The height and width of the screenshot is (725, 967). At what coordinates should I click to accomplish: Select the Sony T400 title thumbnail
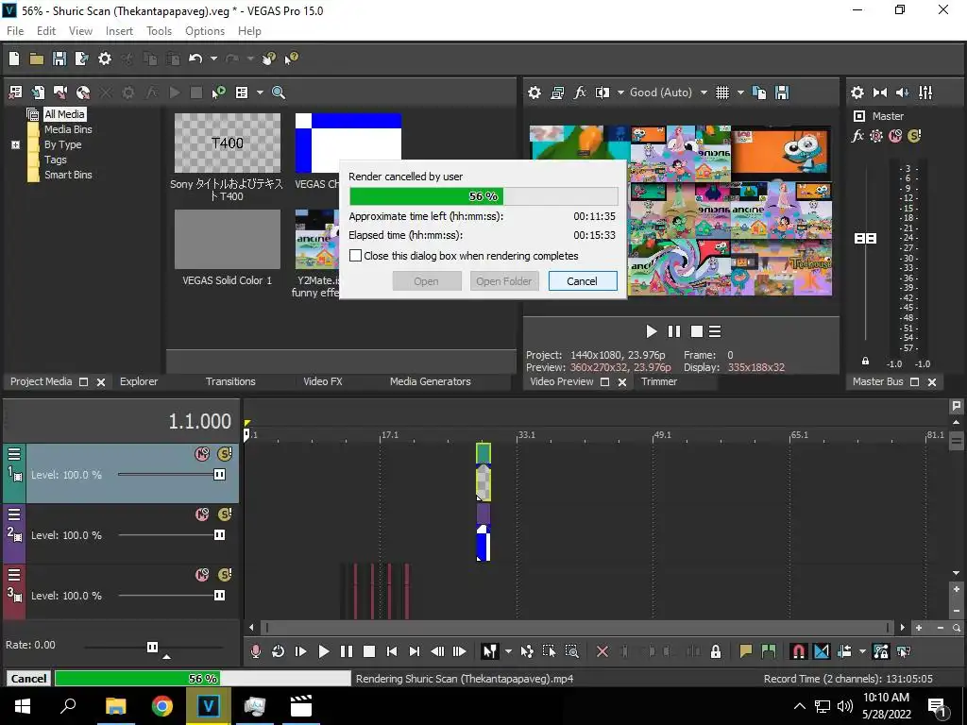pyautogui.click(x=227, y=143)
